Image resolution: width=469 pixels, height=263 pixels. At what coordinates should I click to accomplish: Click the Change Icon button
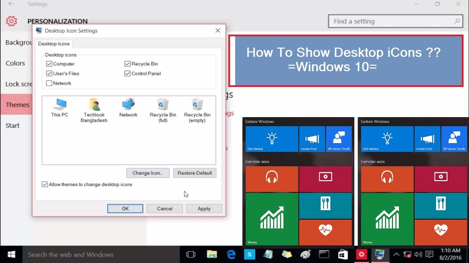click(148, 173)
